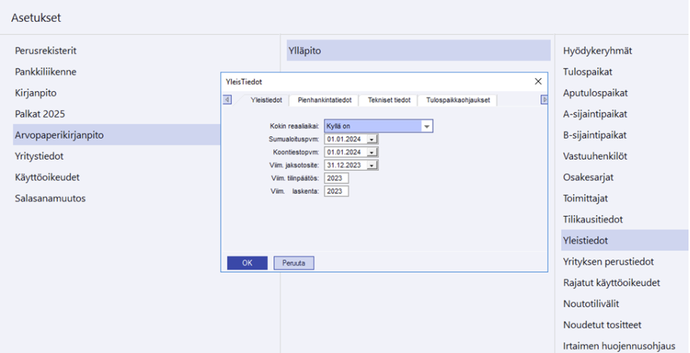Switch to the Pienhankintatiedot tab

pos(325,100)
